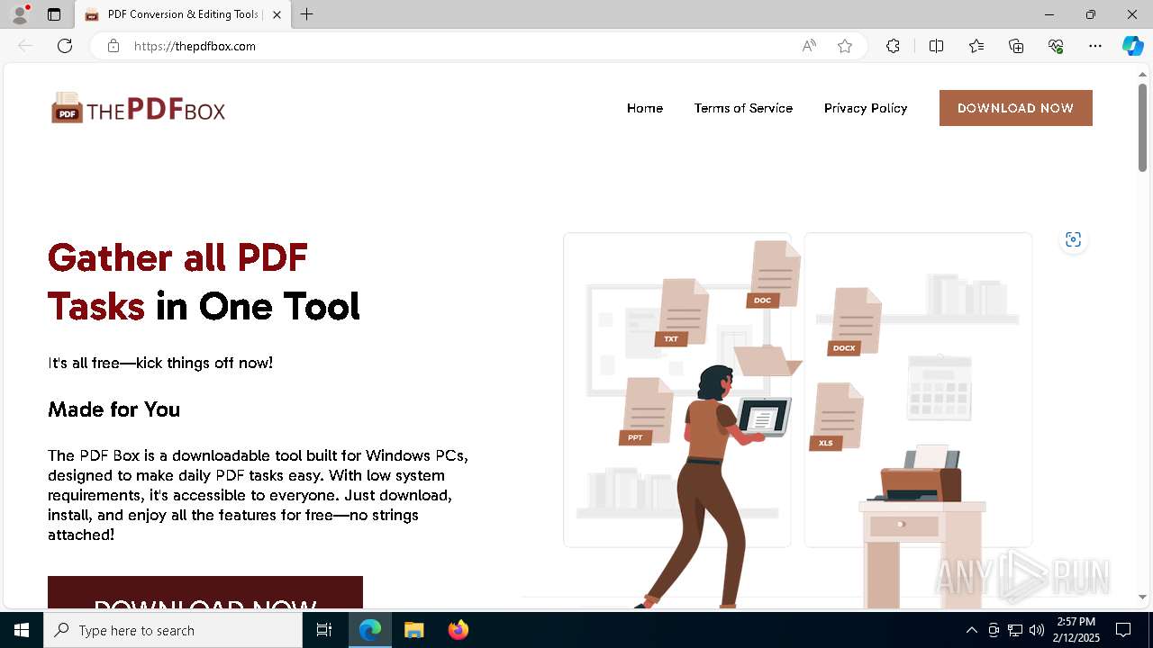
Task: Open Edge Settings and more menu
Action: (1095, 46)
